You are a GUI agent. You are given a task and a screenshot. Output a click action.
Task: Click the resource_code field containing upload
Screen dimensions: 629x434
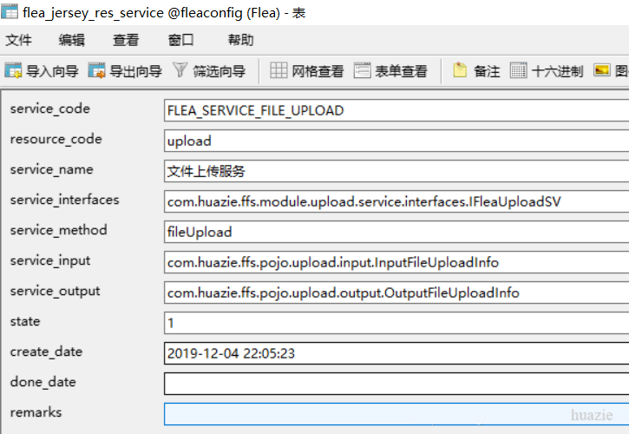[x=396, y=141]
